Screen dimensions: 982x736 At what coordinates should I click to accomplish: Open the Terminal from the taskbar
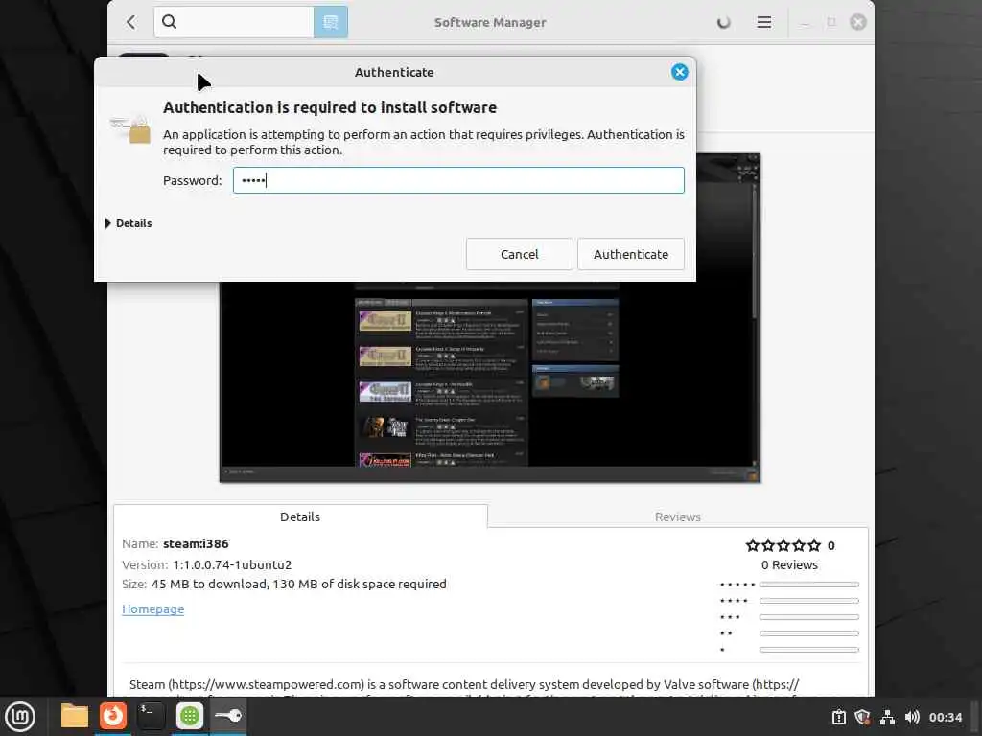(x=151, y=716)
